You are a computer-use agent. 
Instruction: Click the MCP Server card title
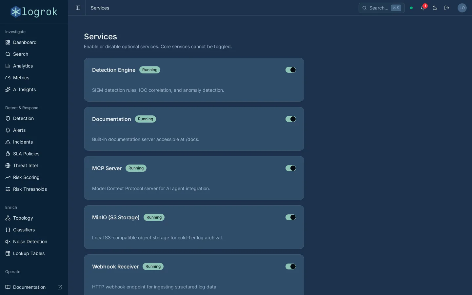pos(107,168)
